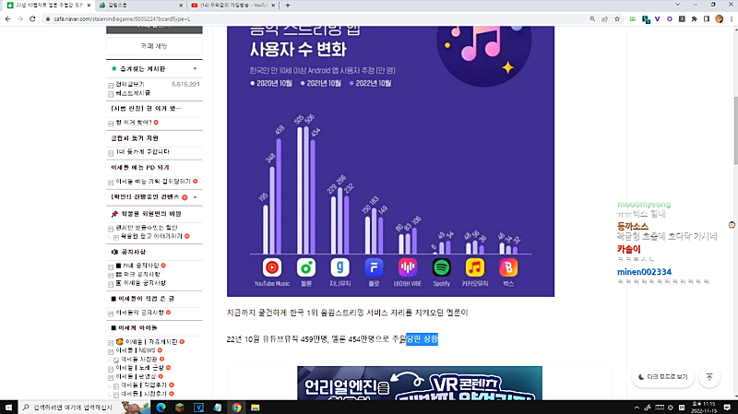Open the 형 이거 봤어? board link
This screenshot has width=738, height=414.
[x=133, y=123]
